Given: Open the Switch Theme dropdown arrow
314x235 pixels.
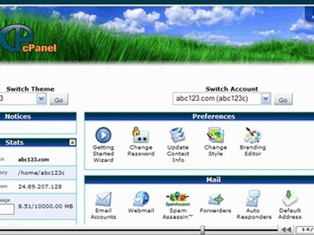Looking at the screenshot, I should [x=41, y=99].
